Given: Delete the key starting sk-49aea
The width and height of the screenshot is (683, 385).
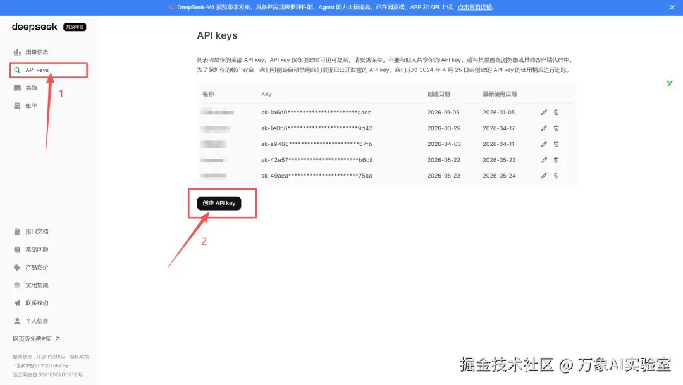Looking at the screenshot, I should coord(557,176).
